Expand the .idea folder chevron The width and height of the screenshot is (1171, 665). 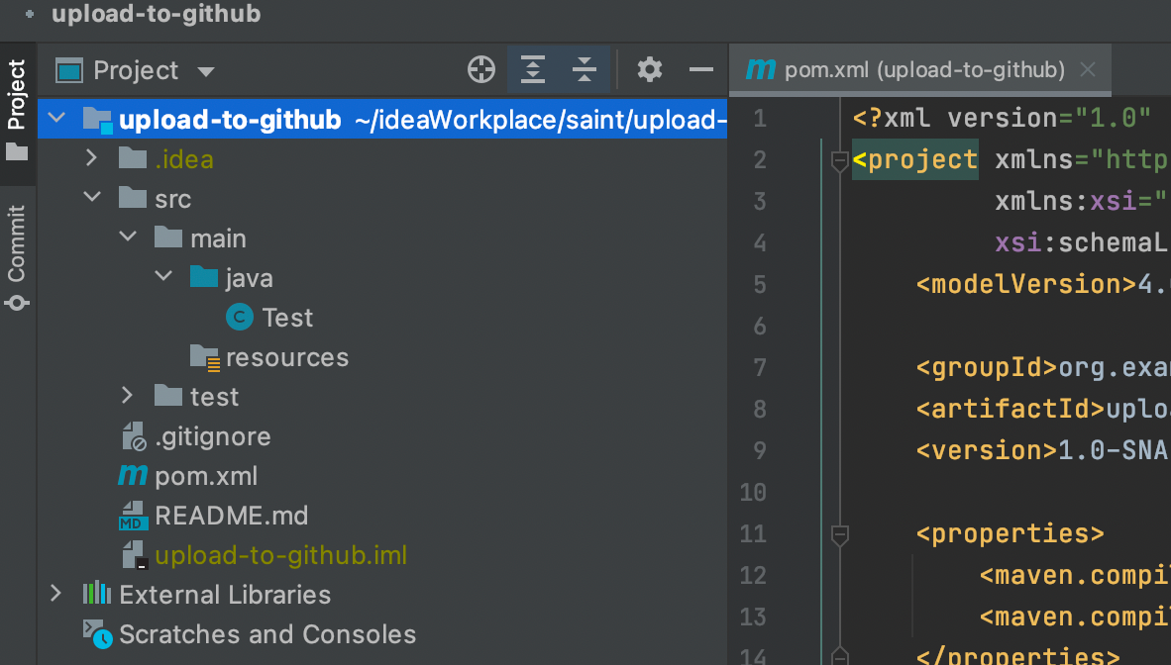91,157
